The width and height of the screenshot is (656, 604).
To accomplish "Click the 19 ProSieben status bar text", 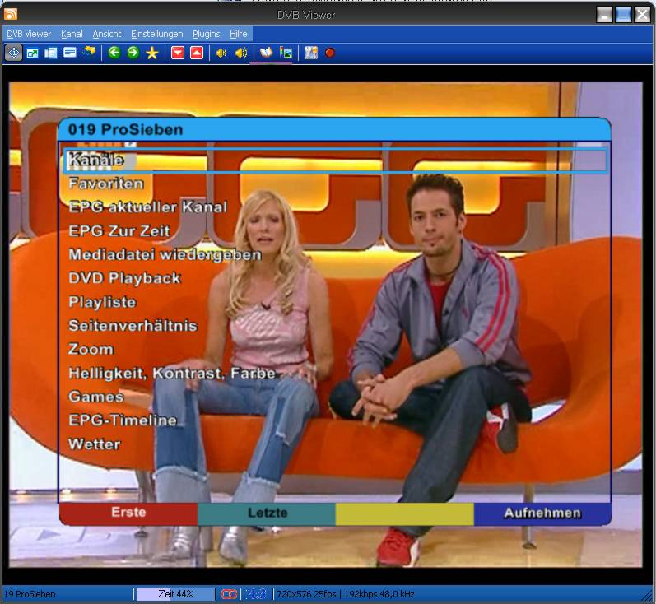I will tap(30, 594).
